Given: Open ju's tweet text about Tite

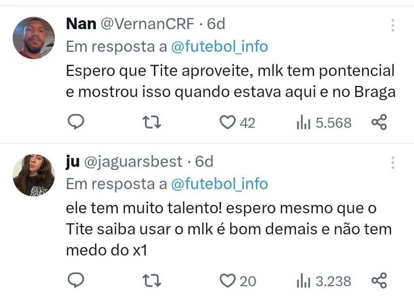Looking at the screenshot, I should click(228, 230).
